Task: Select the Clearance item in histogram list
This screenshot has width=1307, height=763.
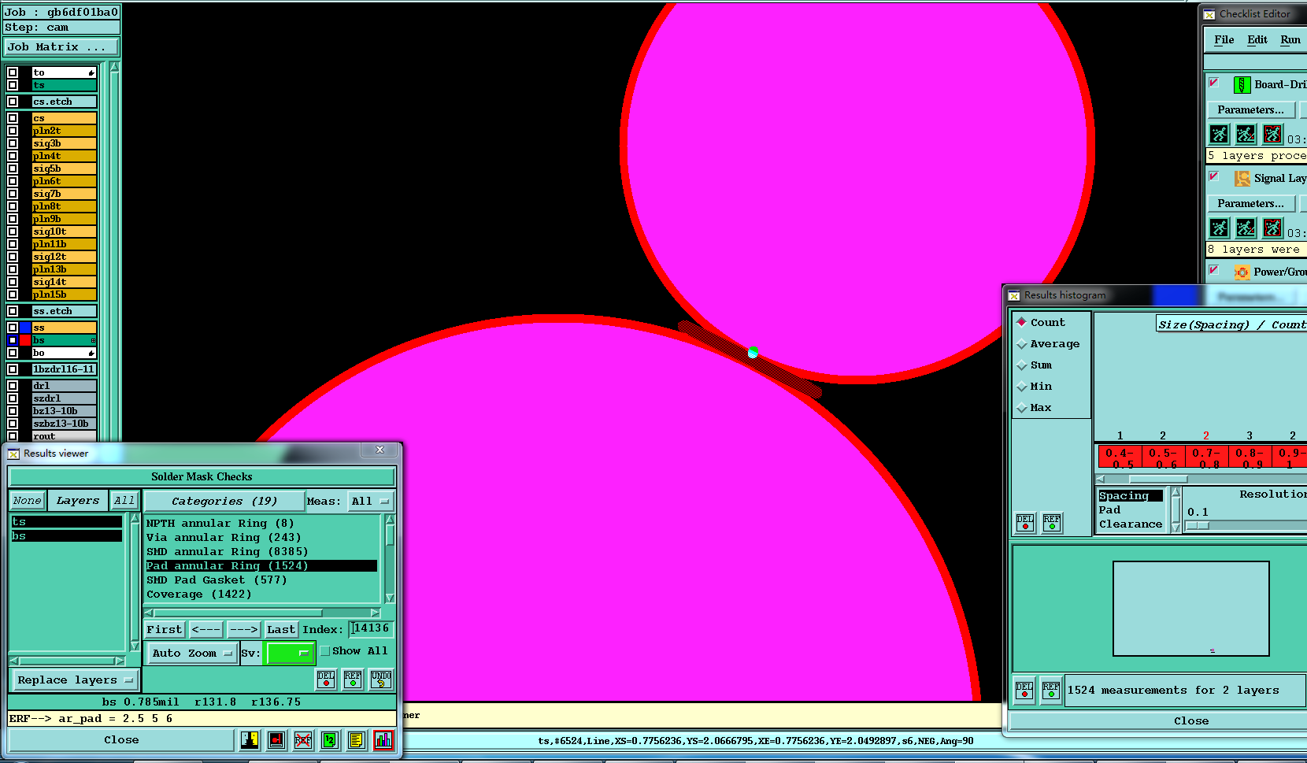Action: tap(1131, 524)
